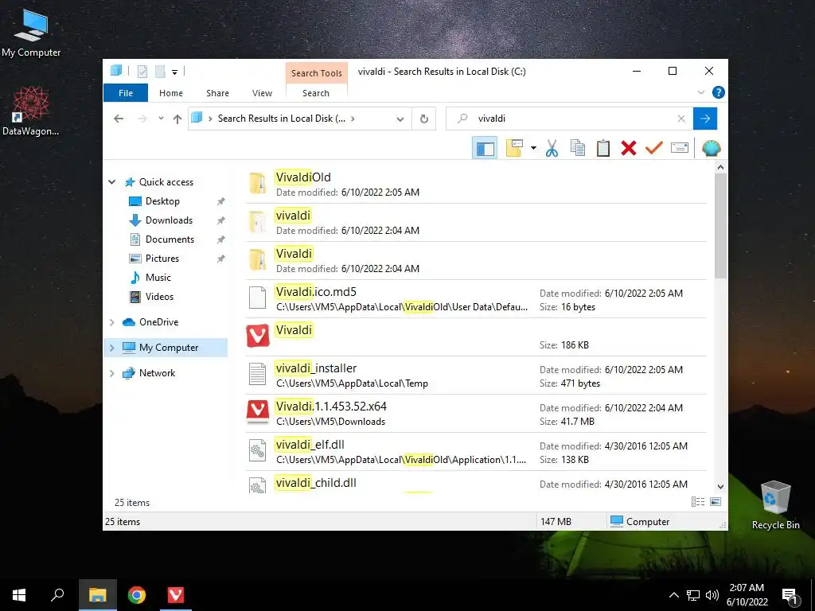
Task: Refresh the search results
Action: click(x=424, y=119)
